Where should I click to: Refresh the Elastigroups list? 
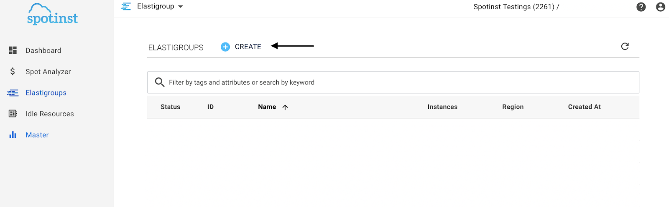[625, 46]
